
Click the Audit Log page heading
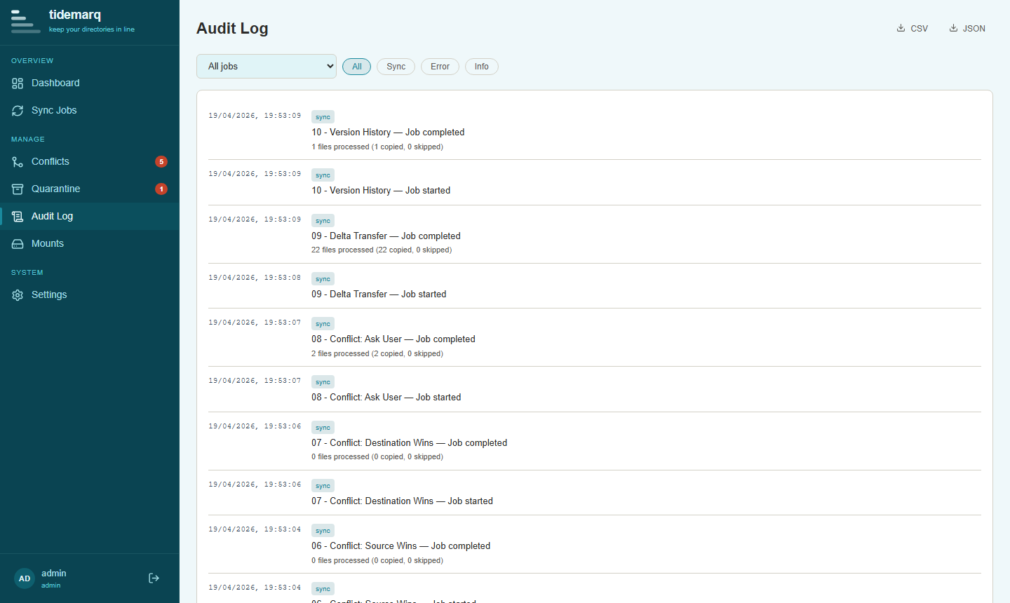coord(232,29)
